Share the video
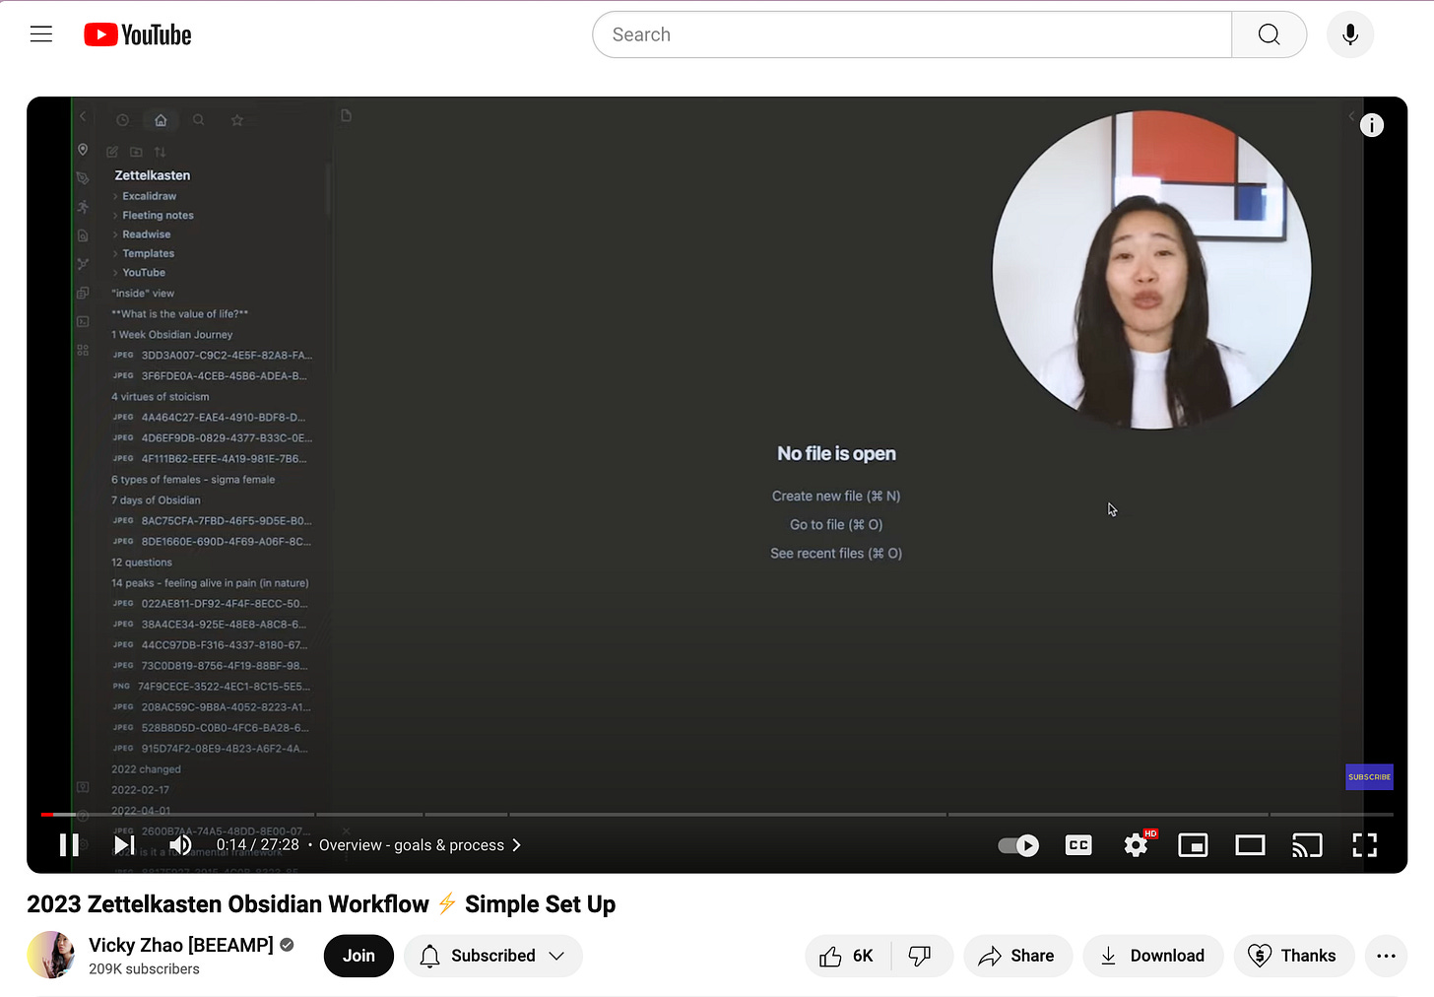The height and width of the screenshot is (997, 1434). tap(1017, 956)
